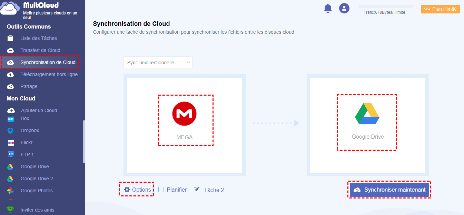Enable the Planifier checkbox
Image resolution: width=464 pixels, height=215 pixels.
161,190
